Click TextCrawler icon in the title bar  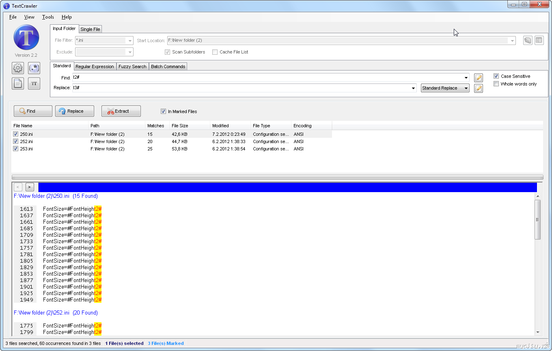pos(6,6)
